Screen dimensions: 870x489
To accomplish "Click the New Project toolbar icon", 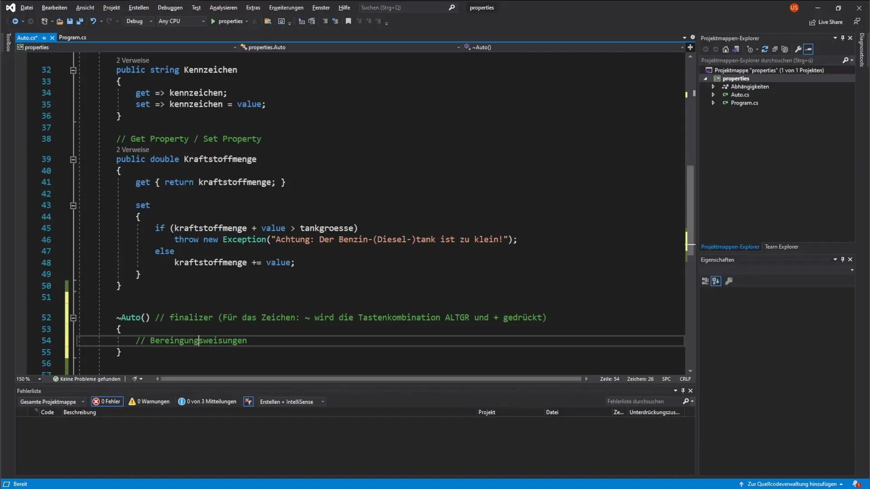I will (x=44, y=21).
